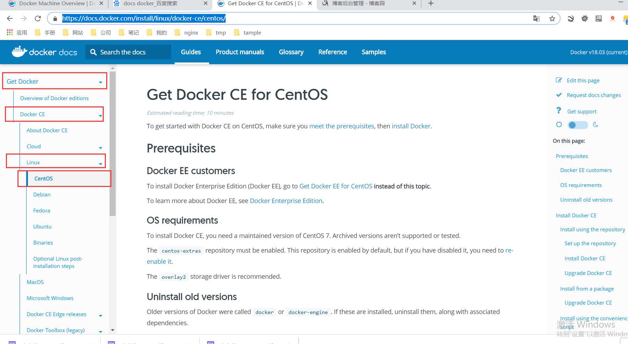Open About Docker CE in sidebar
This screenshot has height=344, width=628.
pos(47,130)
